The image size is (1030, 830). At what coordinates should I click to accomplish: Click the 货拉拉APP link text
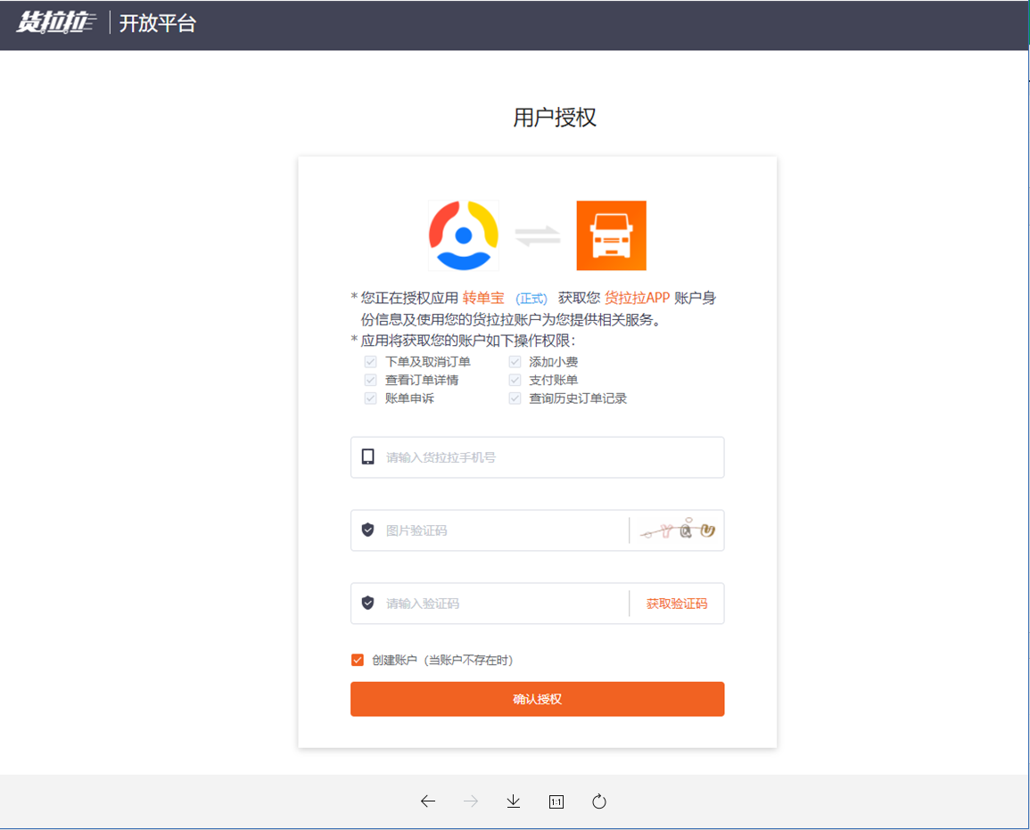[x=638, y=298]
